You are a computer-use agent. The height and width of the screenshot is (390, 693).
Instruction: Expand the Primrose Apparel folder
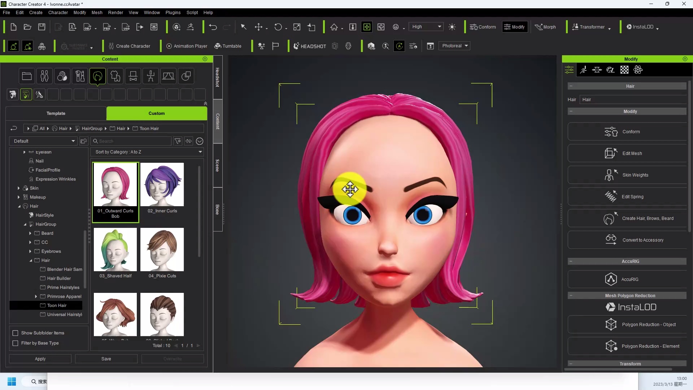click(x=36, y=296)
